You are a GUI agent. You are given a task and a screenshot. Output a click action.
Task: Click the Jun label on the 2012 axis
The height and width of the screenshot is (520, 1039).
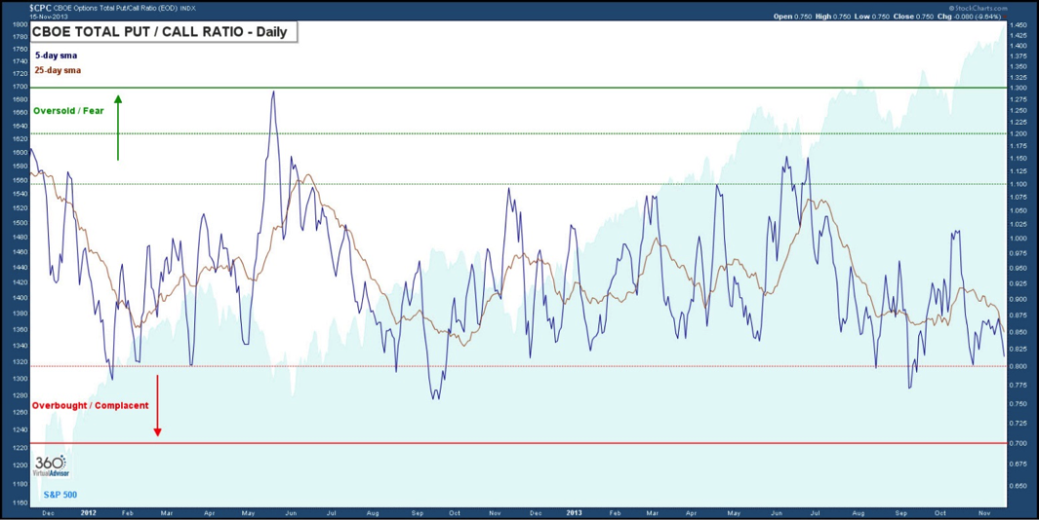point(290,510)
